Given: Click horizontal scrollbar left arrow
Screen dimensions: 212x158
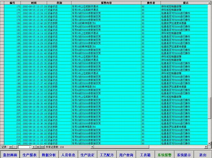Looking at the screenshot, I should coord(92,147).
